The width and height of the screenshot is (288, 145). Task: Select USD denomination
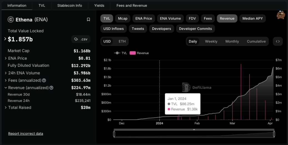[x=107, y=41]
